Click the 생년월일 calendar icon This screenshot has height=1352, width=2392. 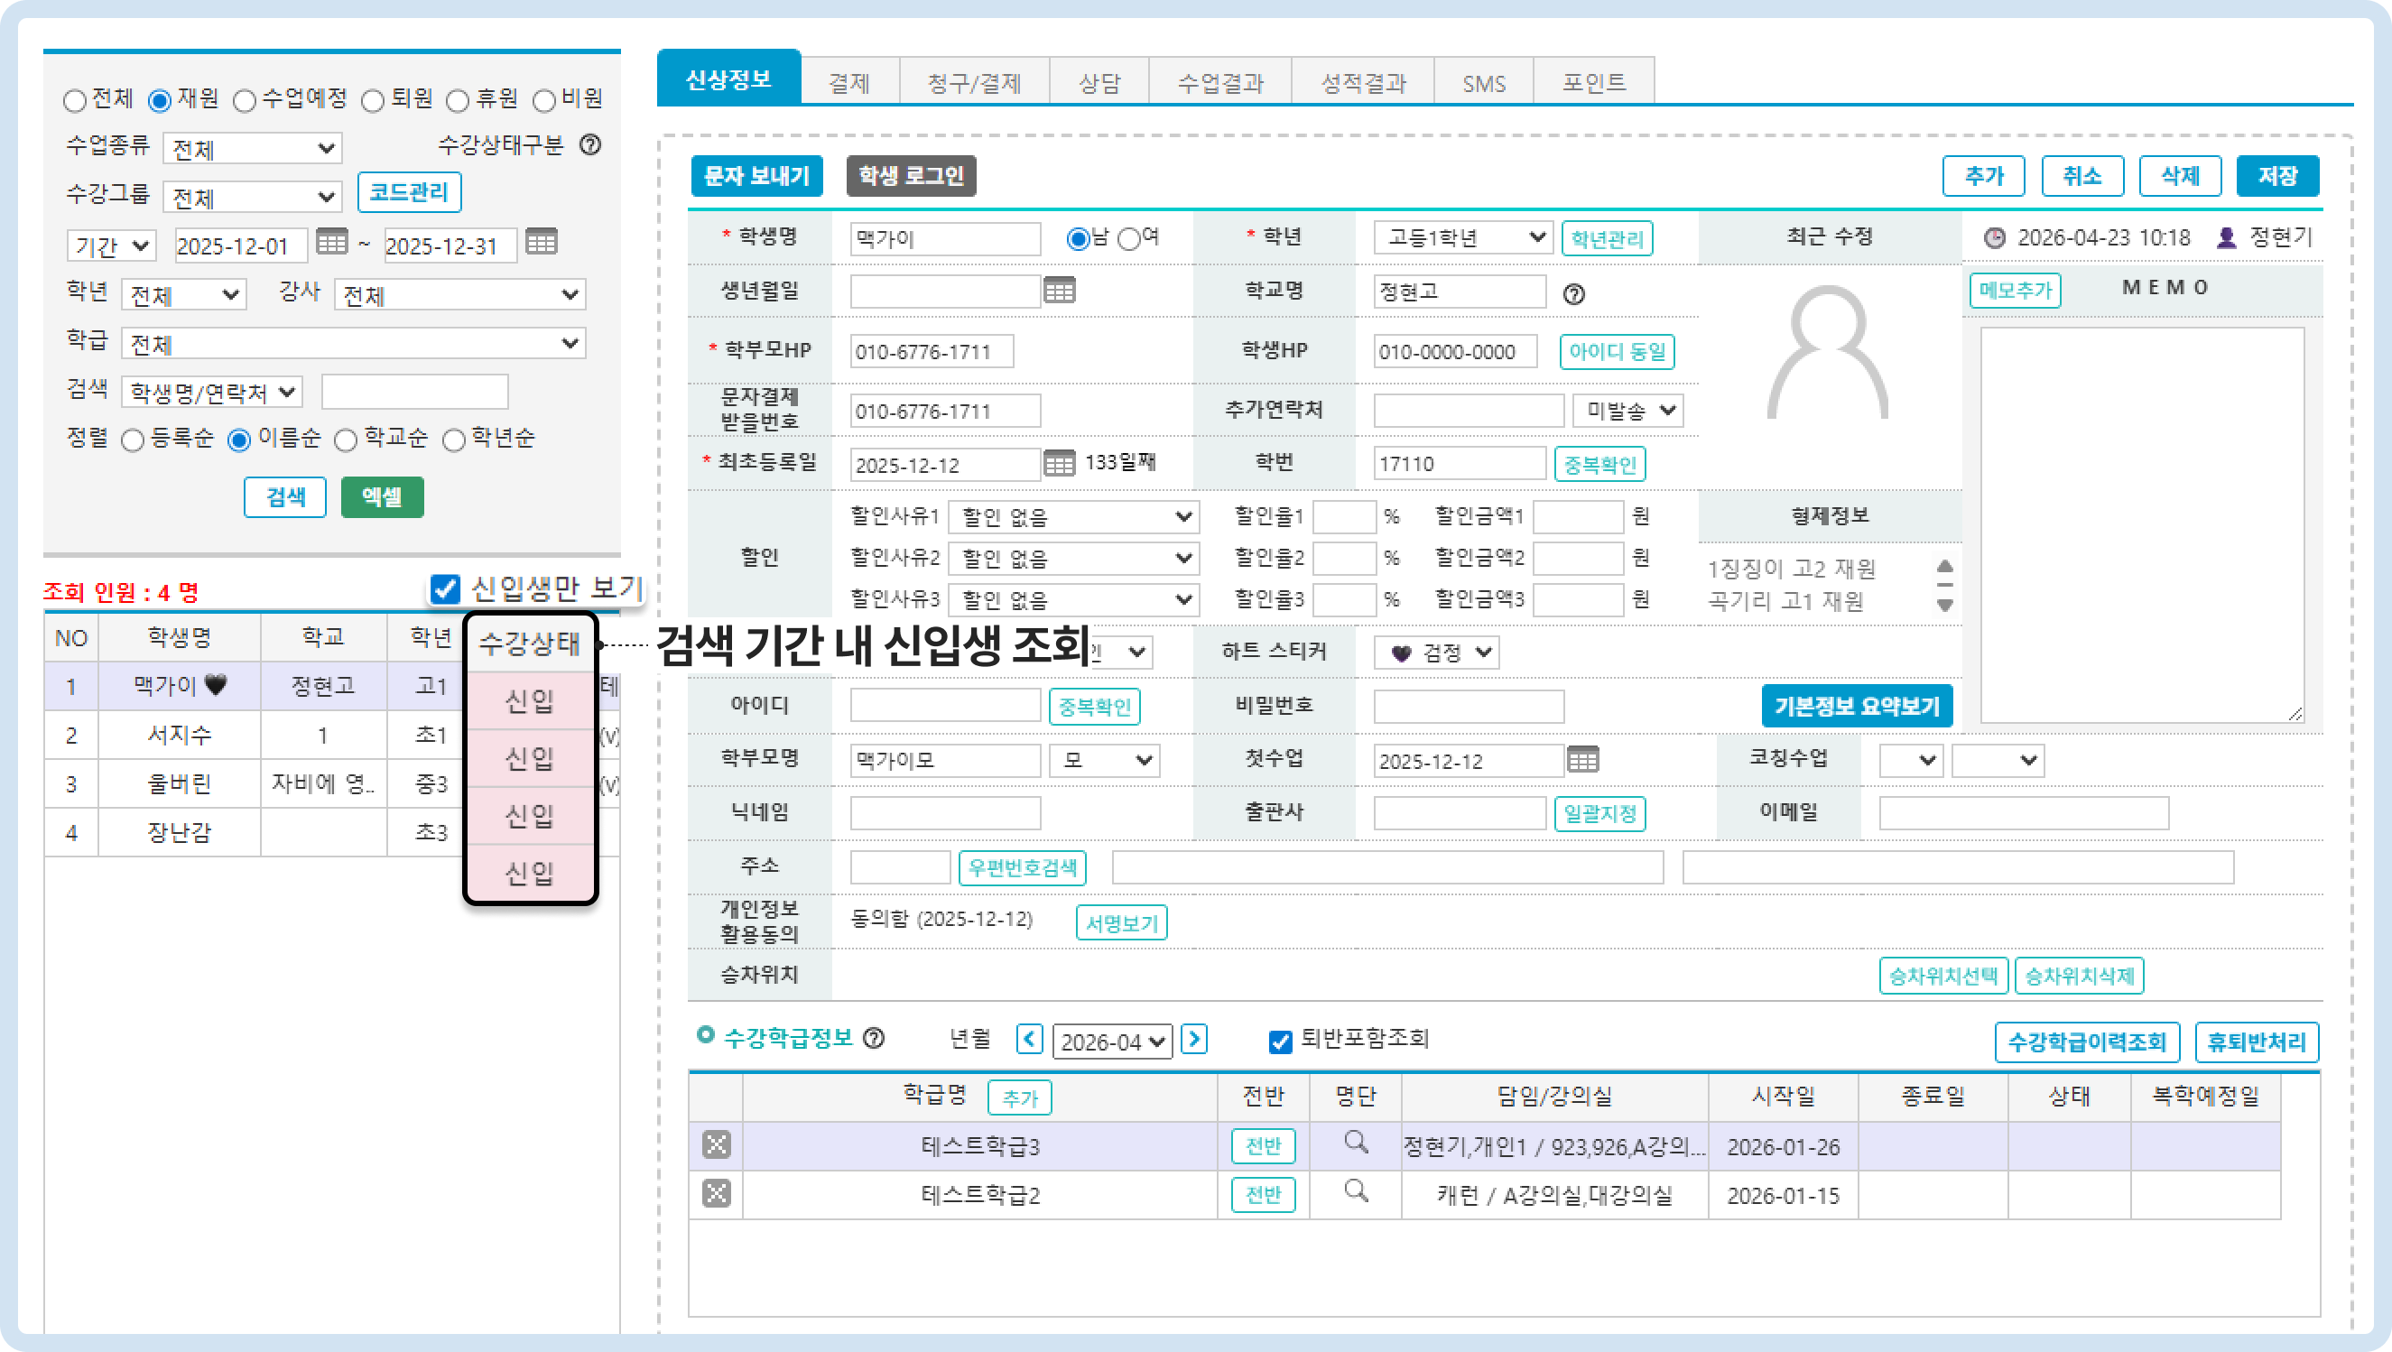click(x=1059, y=291)
